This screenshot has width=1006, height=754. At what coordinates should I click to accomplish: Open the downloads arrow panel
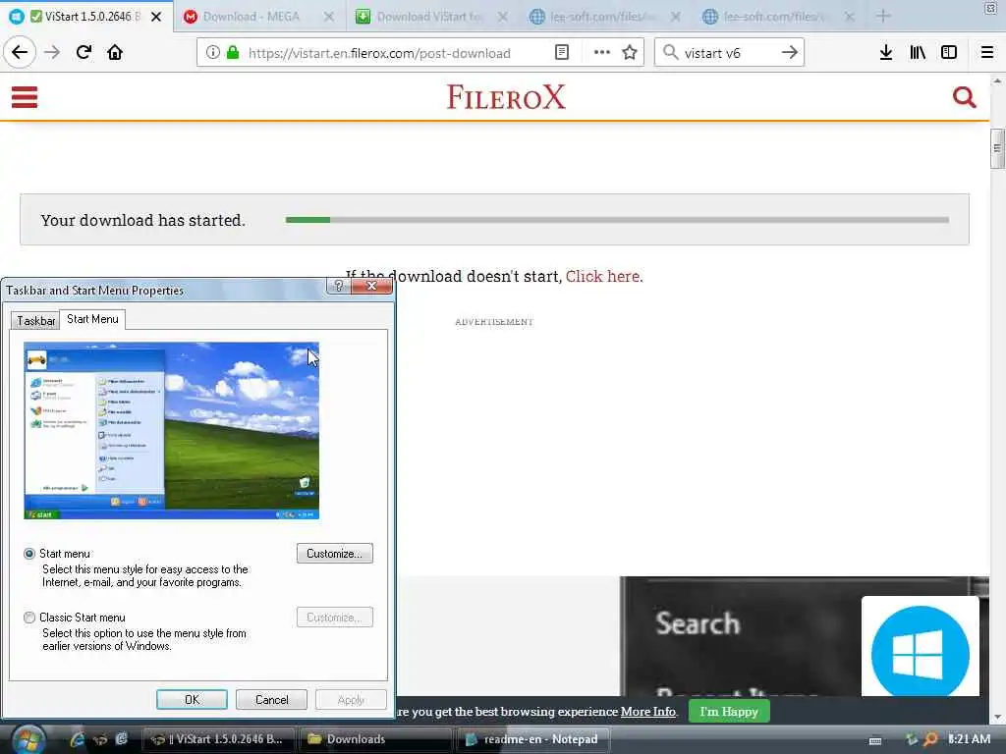[x=886, y=53]
